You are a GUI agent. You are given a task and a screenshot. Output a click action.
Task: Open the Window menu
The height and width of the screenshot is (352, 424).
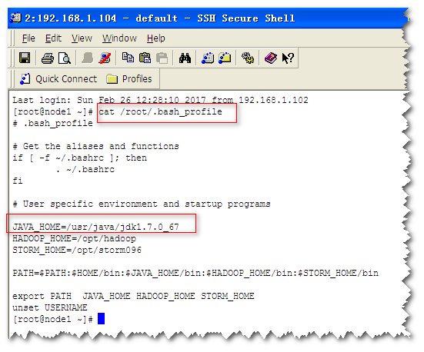(x=119, y=38)
